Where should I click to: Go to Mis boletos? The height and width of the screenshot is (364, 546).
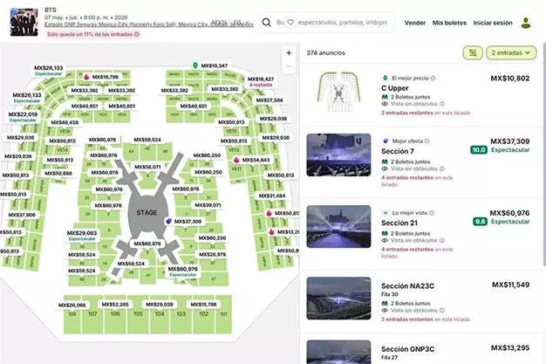click(x=448, y=23)
